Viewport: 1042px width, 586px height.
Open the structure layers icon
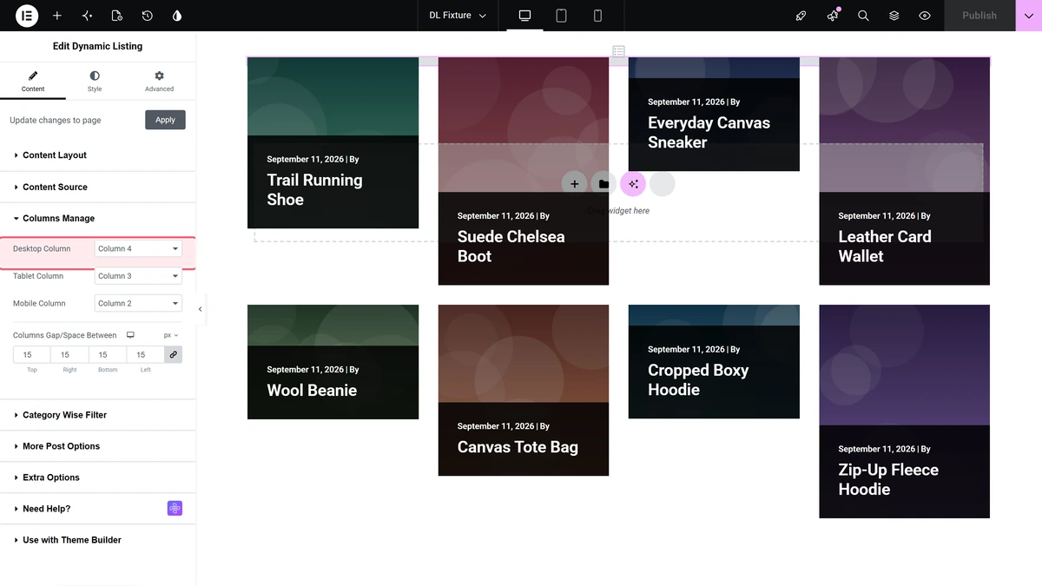[894, 16]
